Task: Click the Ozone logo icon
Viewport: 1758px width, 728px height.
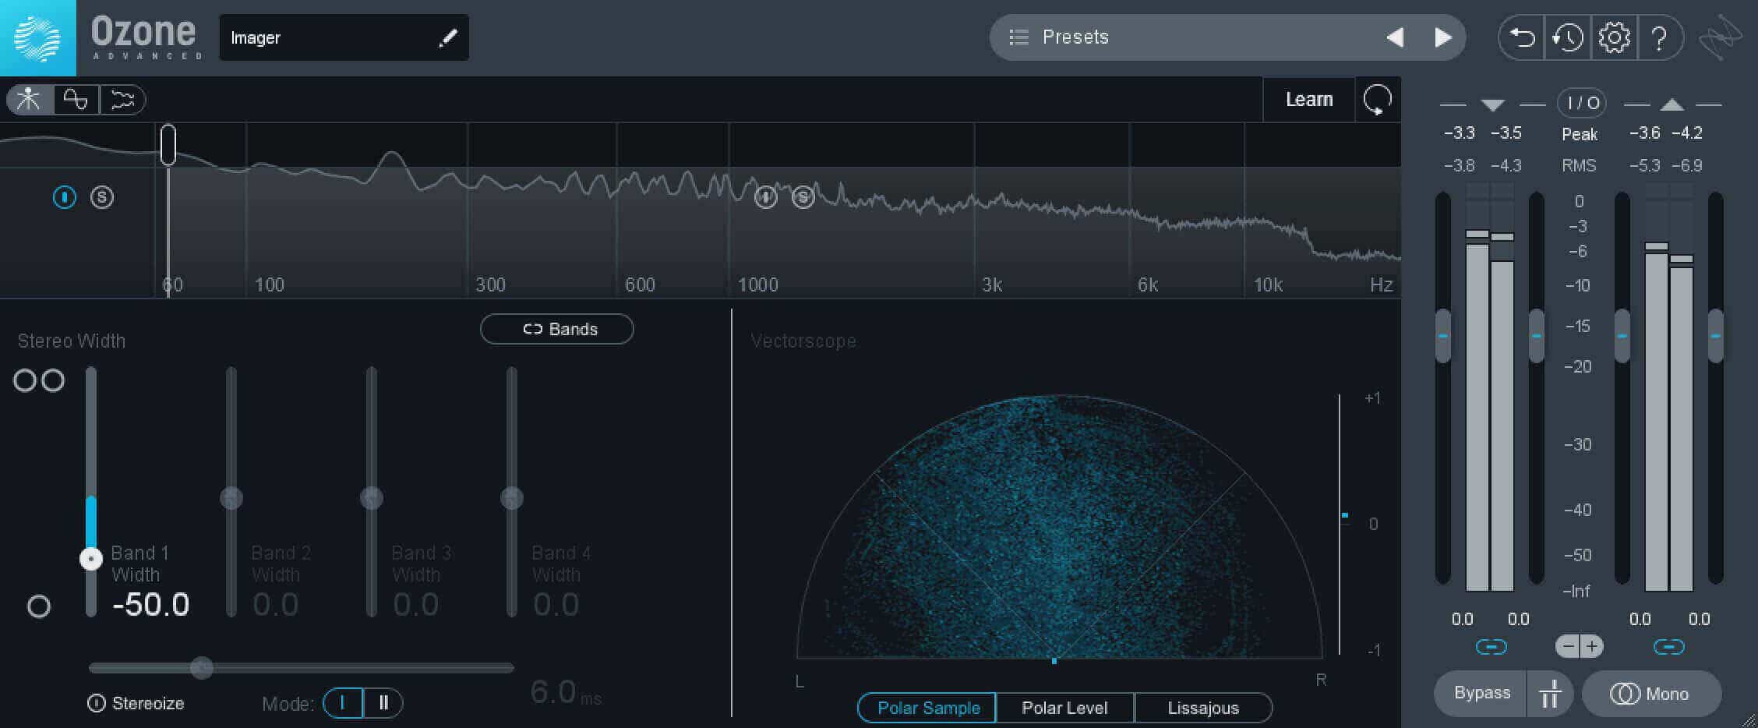Action: (37, 37)
